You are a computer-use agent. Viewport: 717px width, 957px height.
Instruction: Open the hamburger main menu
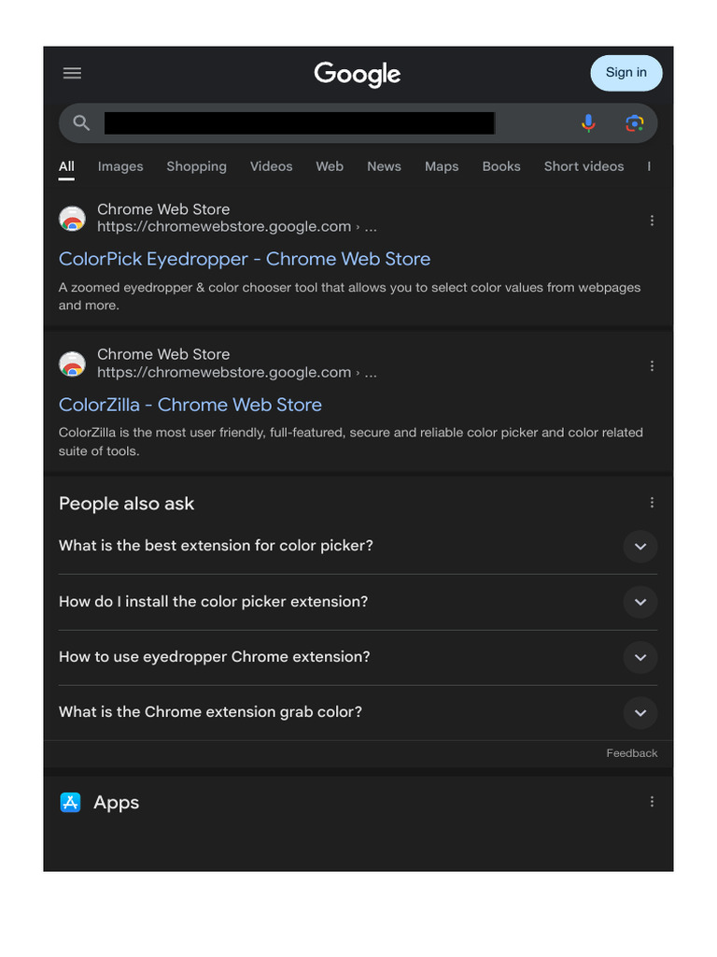pos(72,73)
